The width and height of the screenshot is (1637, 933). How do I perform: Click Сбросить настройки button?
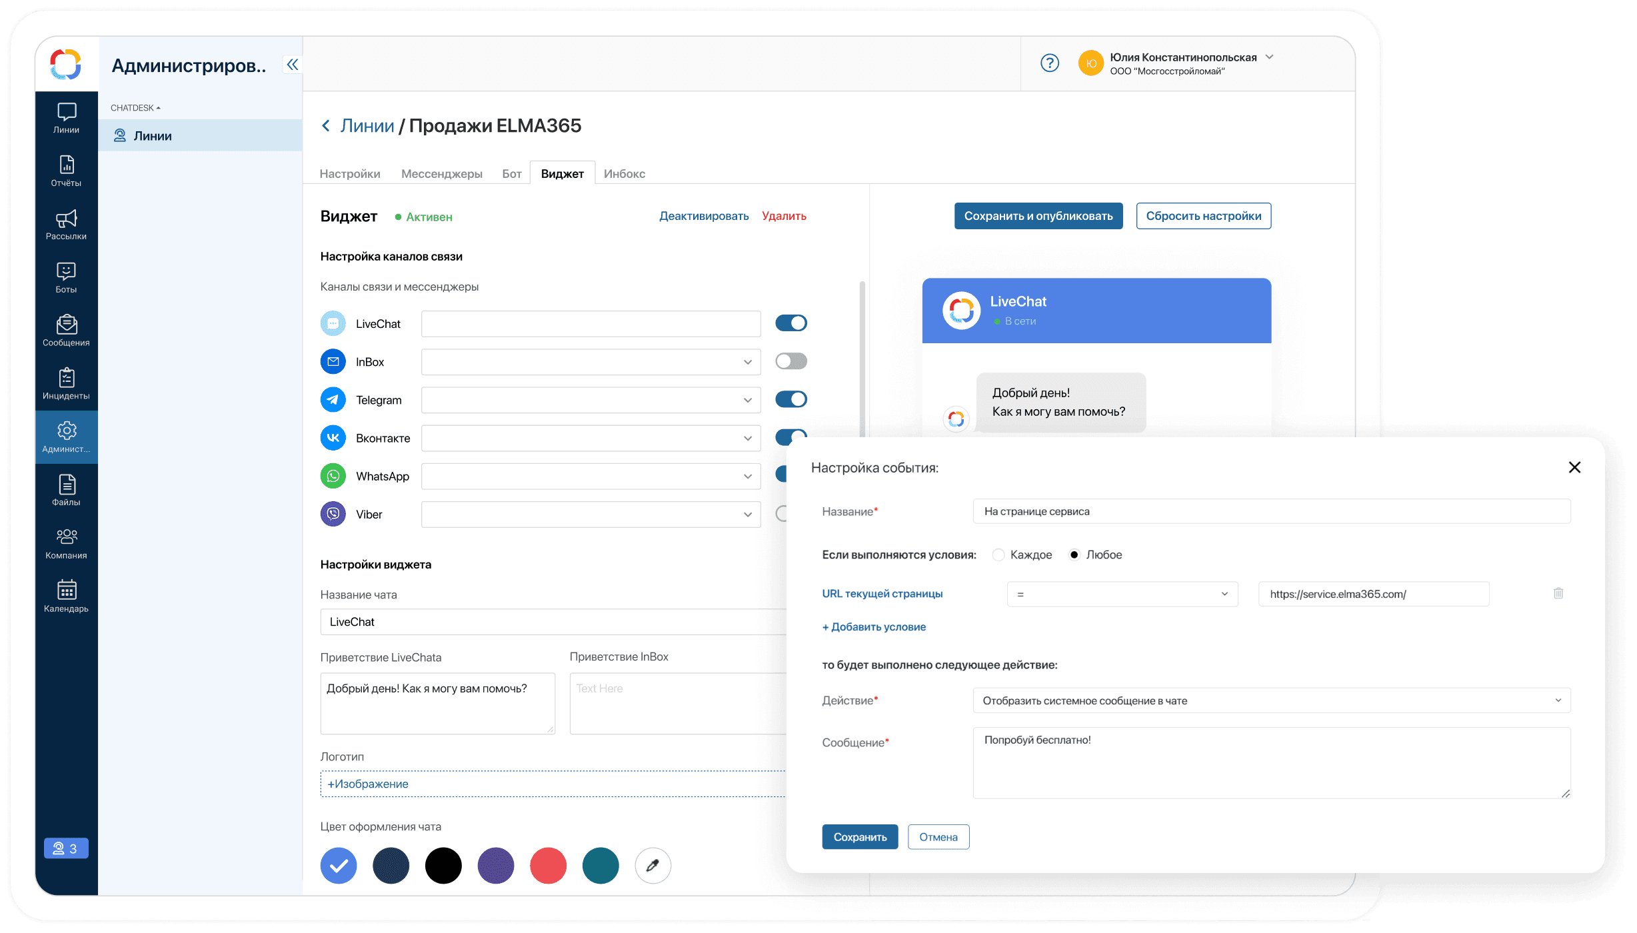pyautogui.click(x=1204, y=216)
